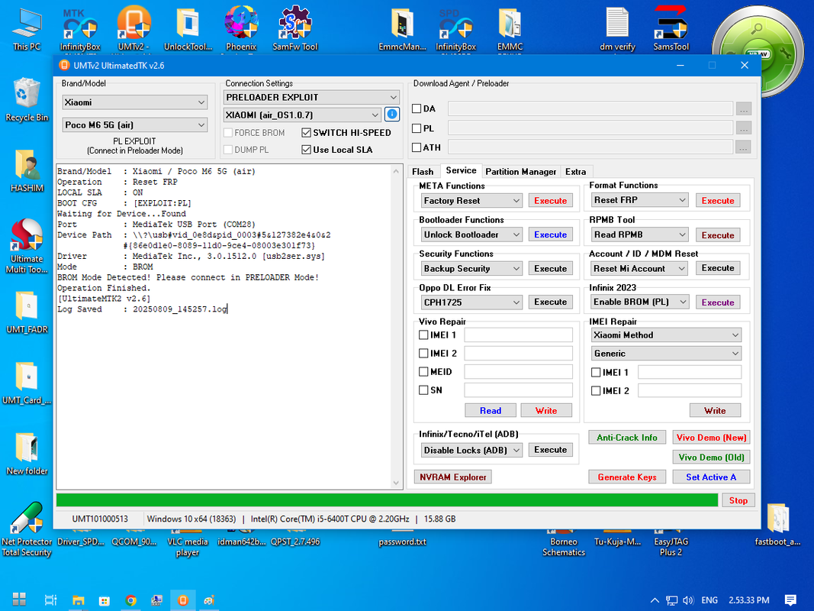Image resolution: width=814 pixels, height=611 pixels.
Task: Click the Stop button
Action: tap(738, 500)
